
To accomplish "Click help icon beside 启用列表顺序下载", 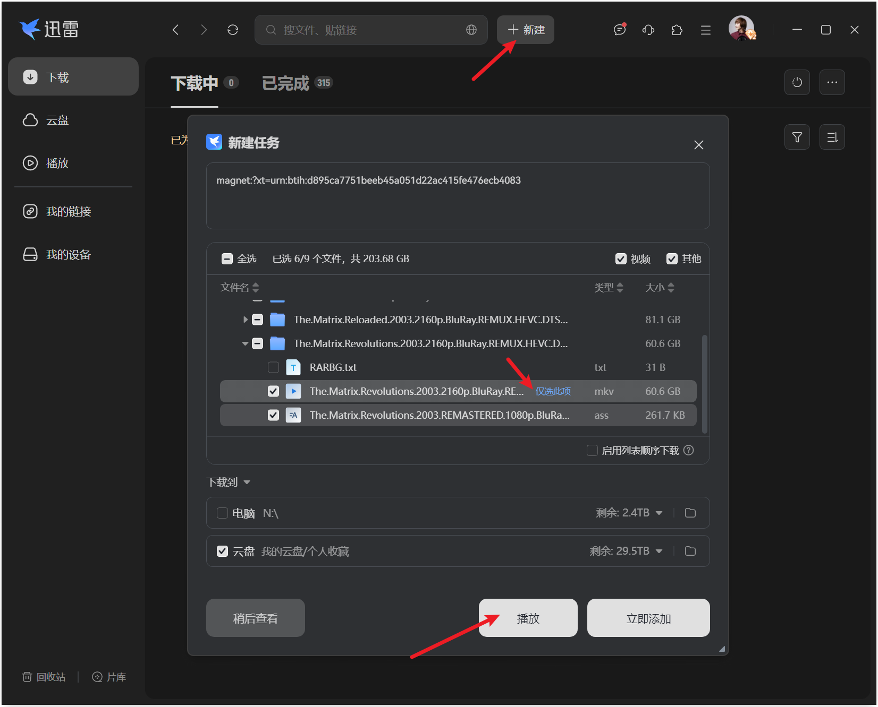I will coord(689,450).
